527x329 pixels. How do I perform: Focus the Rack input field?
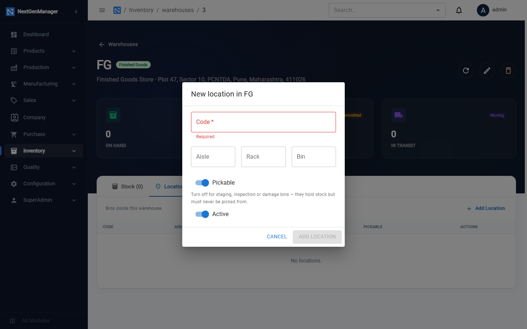(263, 157)
